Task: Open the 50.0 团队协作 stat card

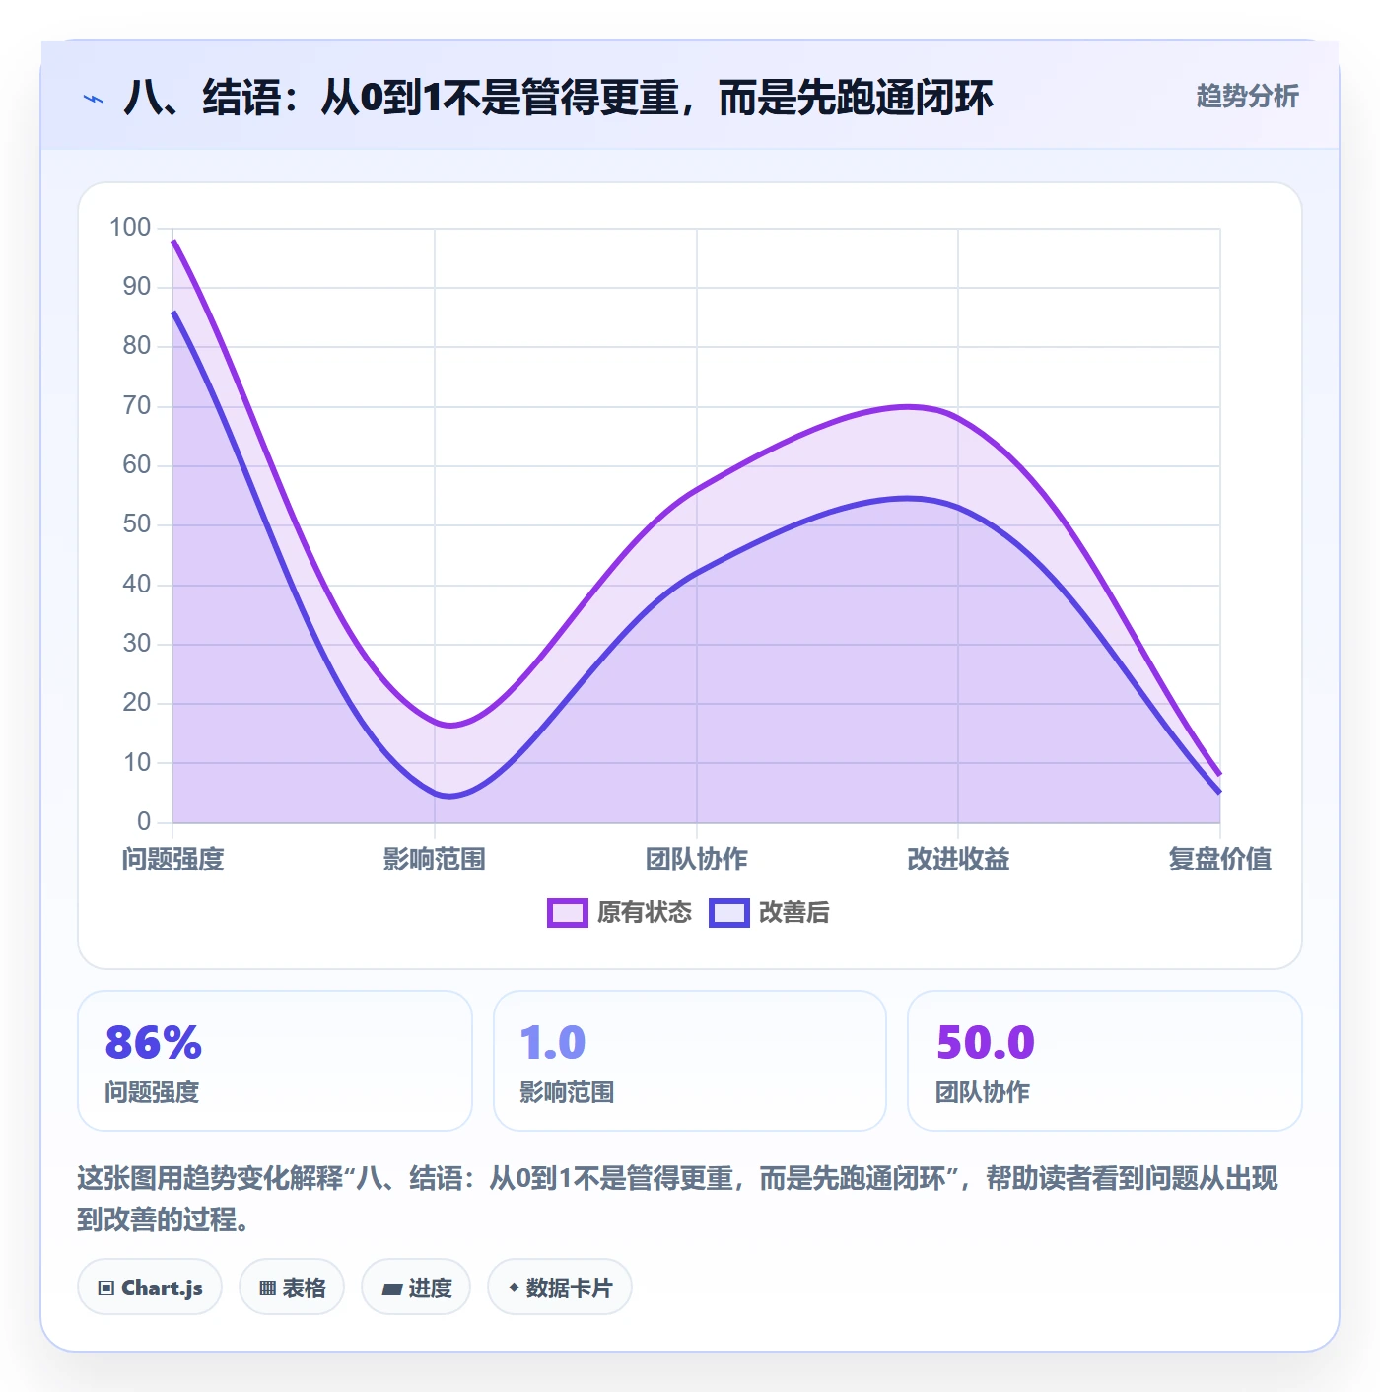Action: tap(1105, 1061)
